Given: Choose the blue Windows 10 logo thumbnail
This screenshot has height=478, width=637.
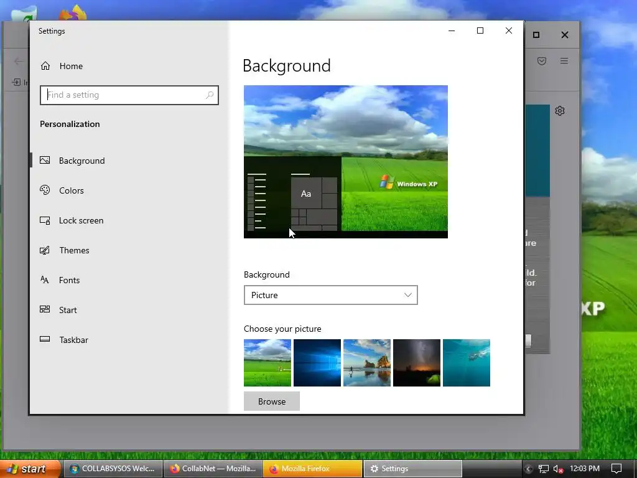Looking at the screenshot, I should point(317,363).
